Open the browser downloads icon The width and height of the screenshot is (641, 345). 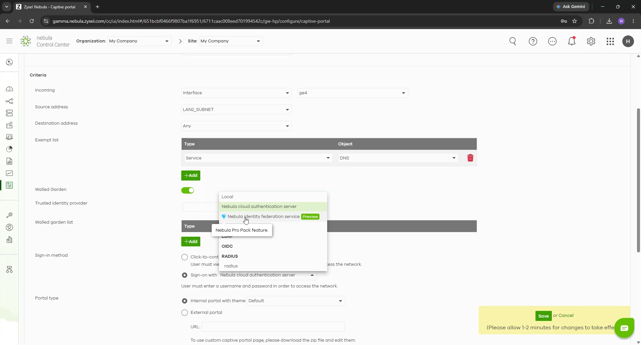click(x=609, y=21)
